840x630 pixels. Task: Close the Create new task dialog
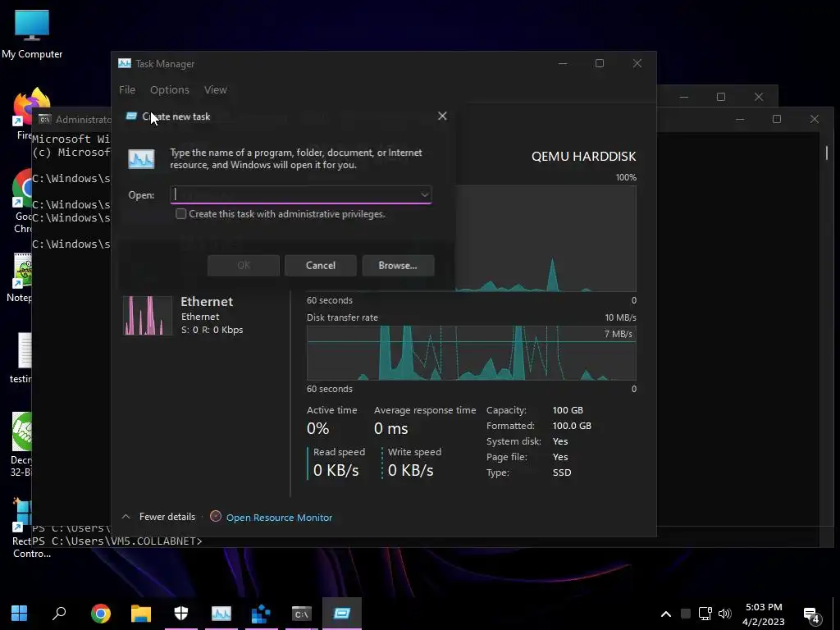[442, 116]
